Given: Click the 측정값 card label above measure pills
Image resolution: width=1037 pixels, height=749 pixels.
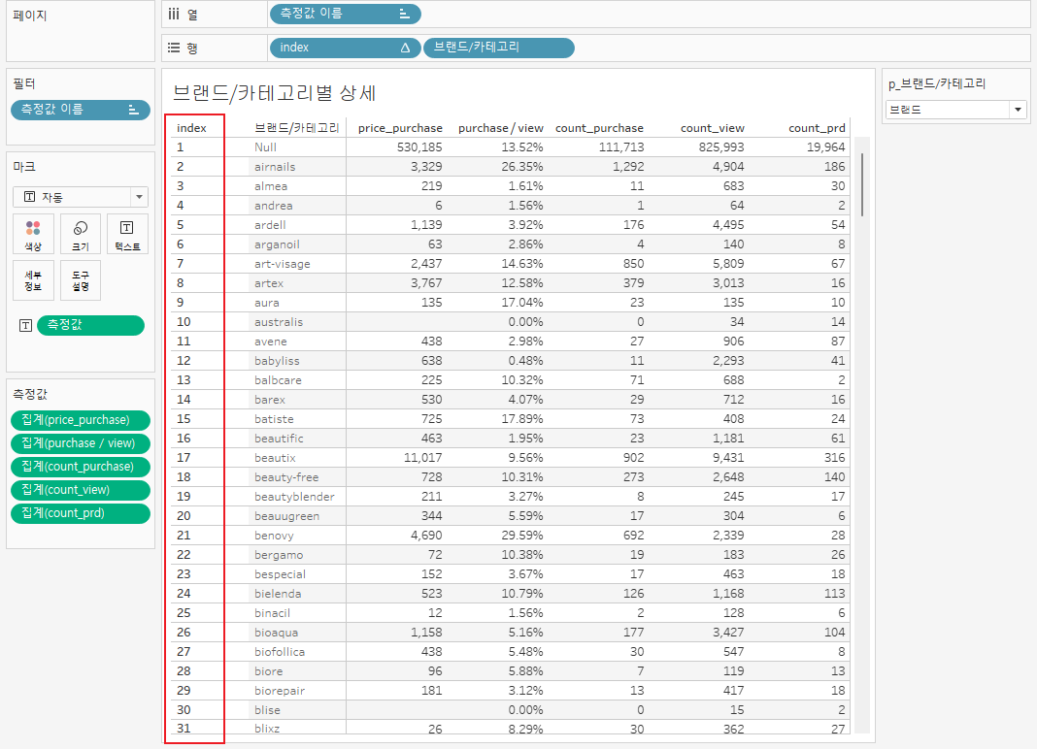Looking at the screenshot, I should coord(30,395).
